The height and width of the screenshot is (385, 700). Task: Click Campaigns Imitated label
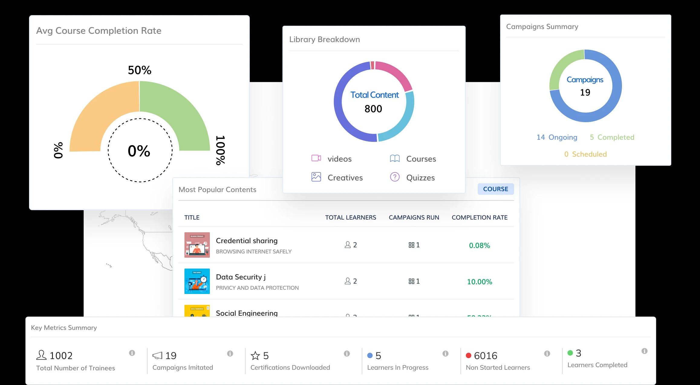coord(183,367)
